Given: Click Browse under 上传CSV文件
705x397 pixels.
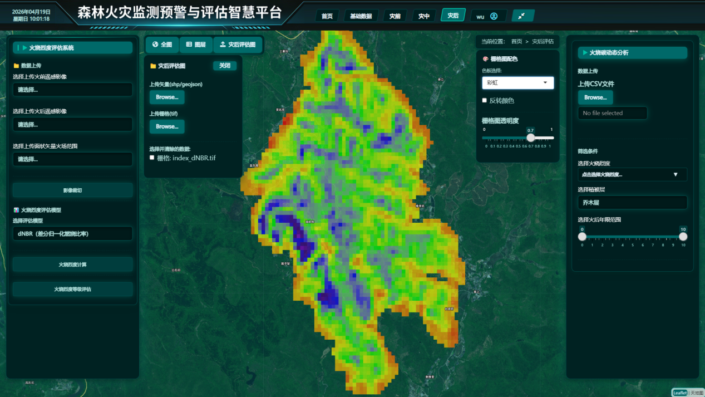Looking at the screenshot, I should (x=595, y=97).
